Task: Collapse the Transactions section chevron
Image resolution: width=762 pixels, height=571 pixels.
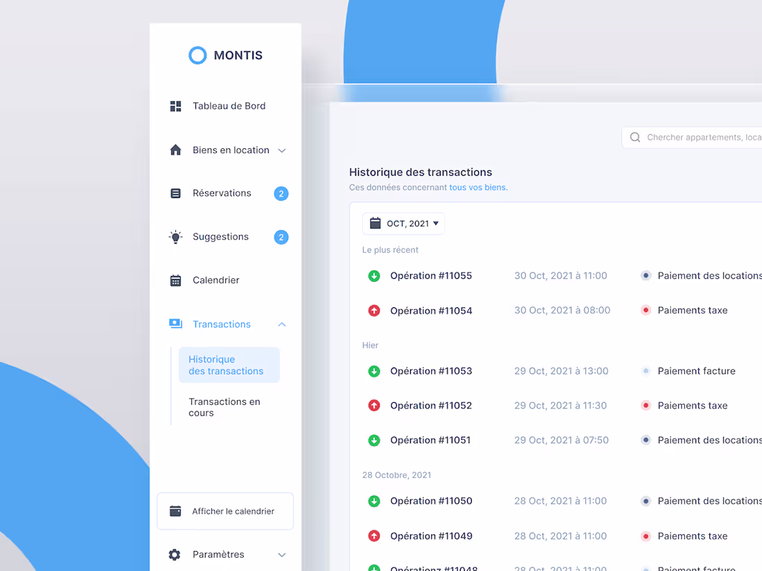Action: (282, 324)
